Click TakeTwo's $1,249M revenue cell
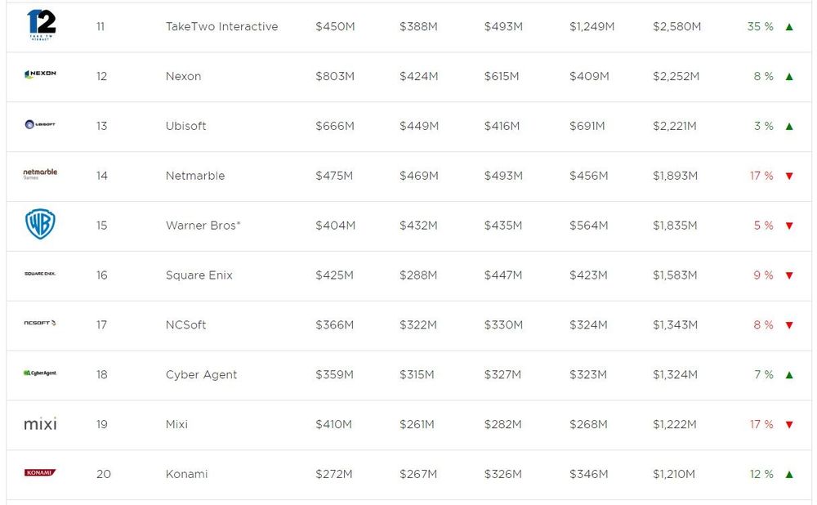The image size is (817, 505). pos(592,27)
